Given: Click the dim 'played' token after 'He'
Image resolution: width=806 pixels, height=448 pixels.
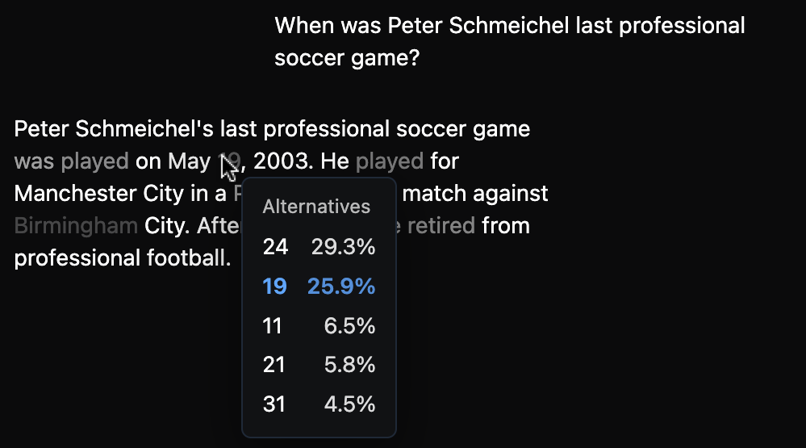Looking at the screenshot, I should click(390, 161).
